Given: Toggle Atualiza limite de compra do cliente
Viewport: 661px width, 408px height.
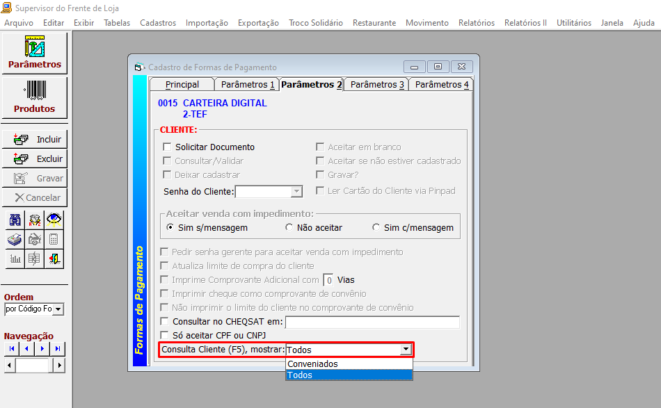Looking at the screenshot, I should (x=164, y=266).
